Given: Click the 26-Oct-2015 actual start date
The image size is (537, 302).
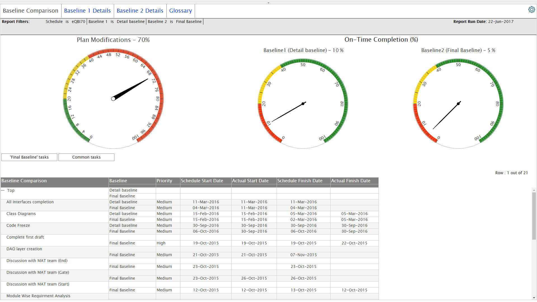Looking at the screenshot, I should point(254,278).
